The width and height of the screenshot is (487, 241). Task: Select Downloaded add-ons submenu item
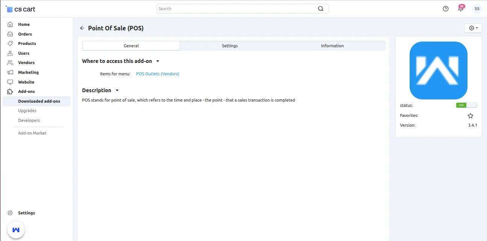click(36, 101)
